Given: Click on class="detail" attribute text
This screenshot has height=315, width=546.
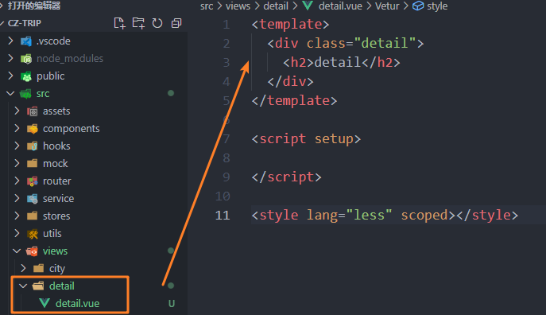Looking at the screenshot, I should (361, 43).
